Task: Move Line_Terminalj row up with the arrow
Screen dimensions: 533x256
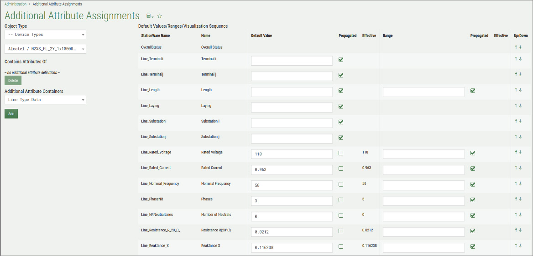Action: coord(516,74)
